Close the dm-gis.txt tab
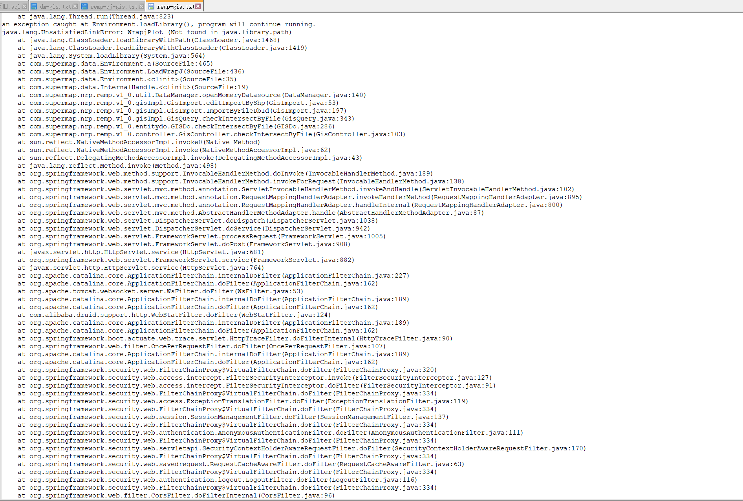 tap(75, 6)
